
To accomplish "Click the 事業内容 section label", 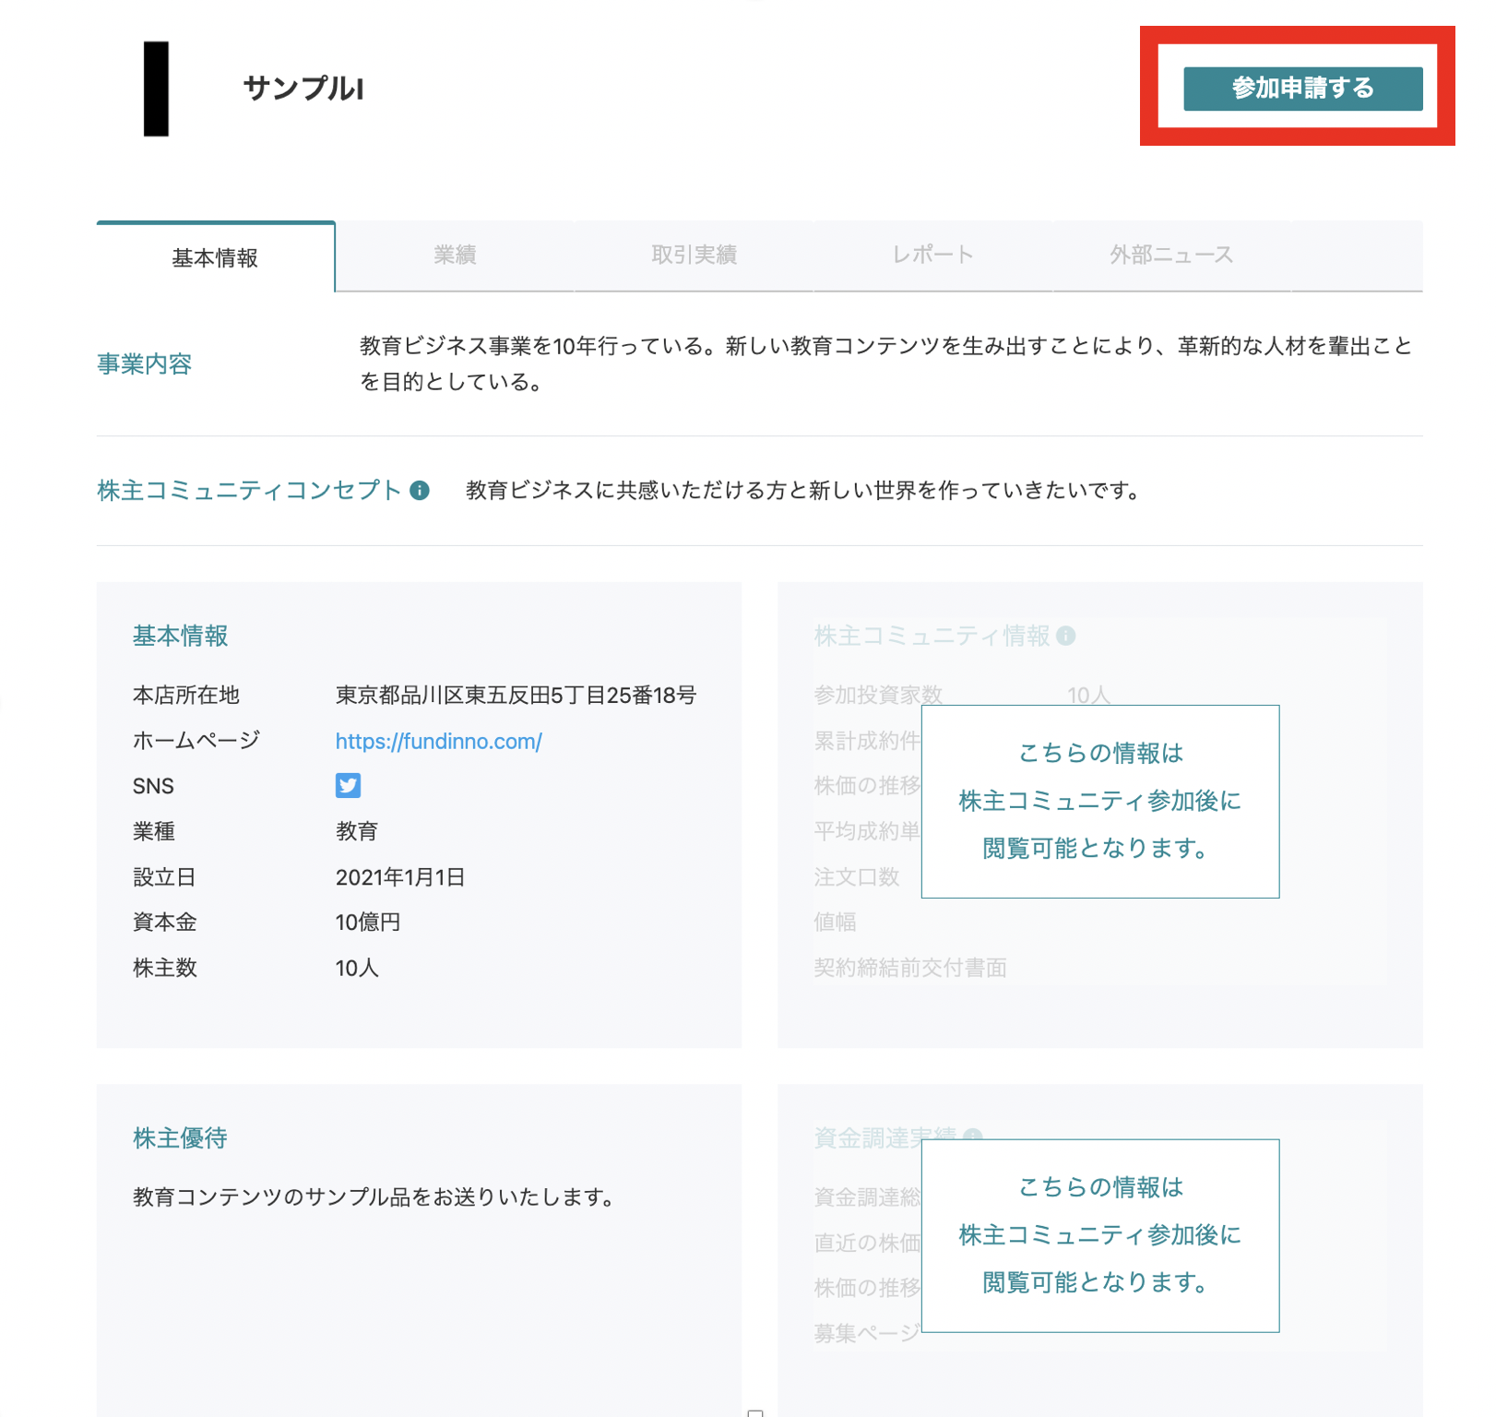I will (x=144, y=364).
